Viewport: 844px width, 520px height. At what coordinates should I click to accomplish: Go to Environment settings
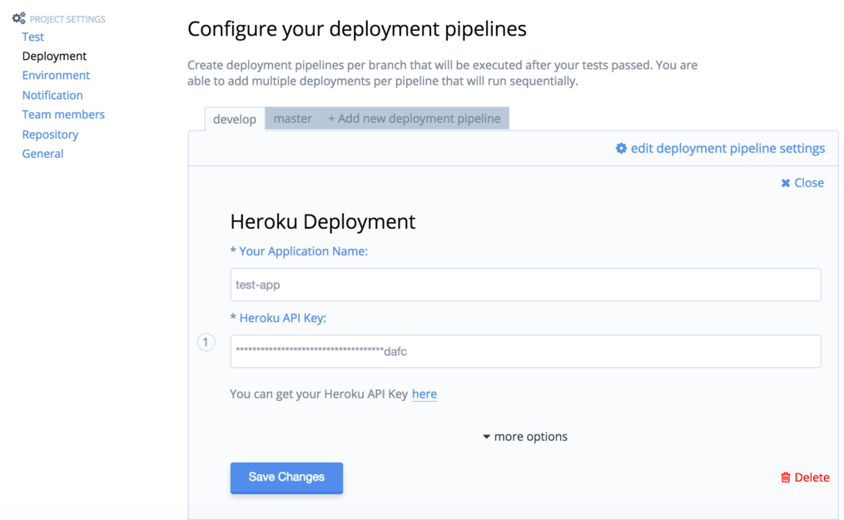(56, 76)
